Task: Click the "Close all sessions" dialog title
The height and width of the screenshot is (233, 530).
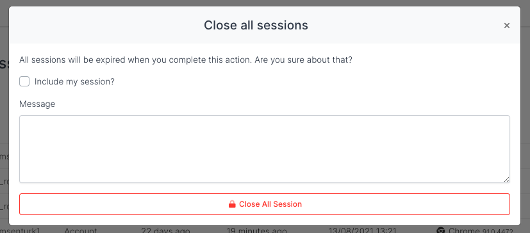Action: [256, 26]
